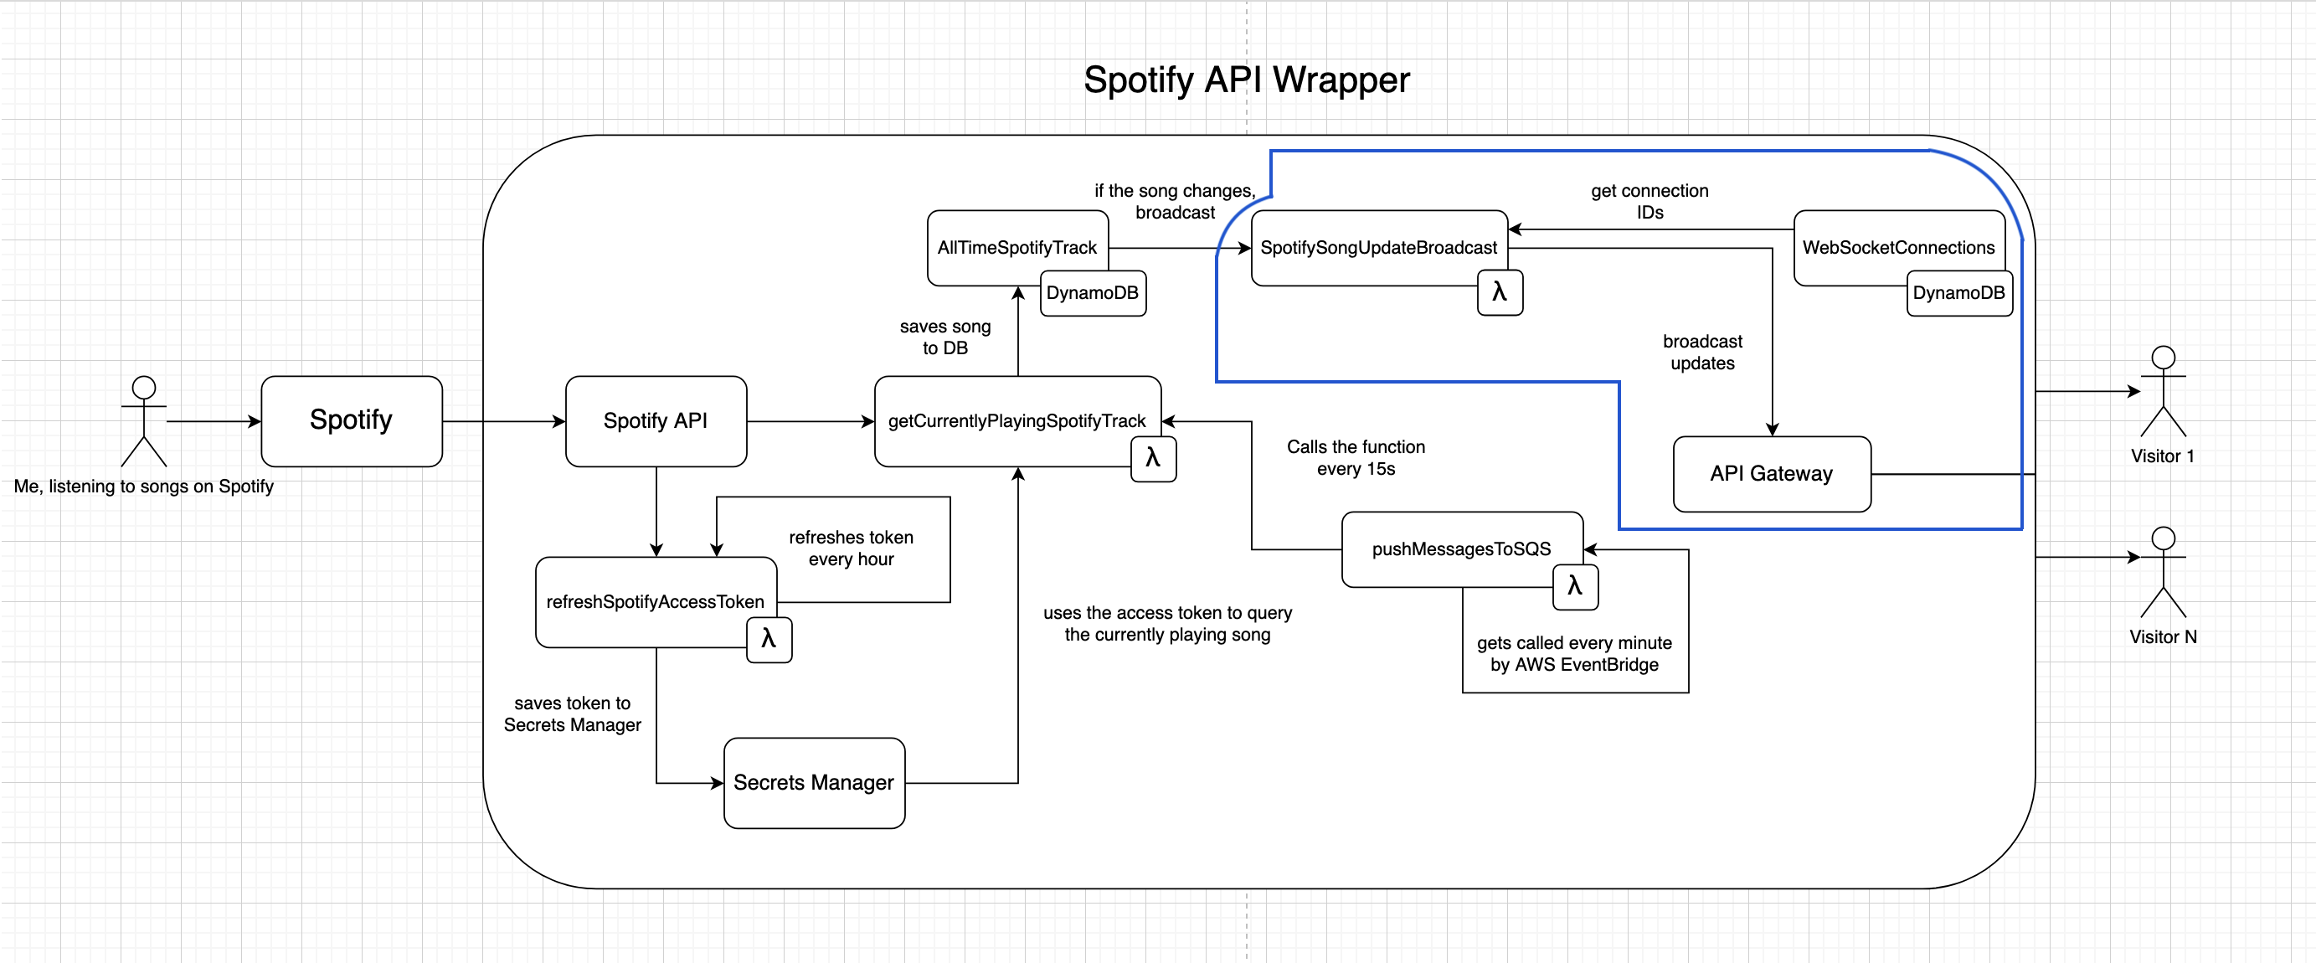This screenshot has height=963, width=2316.
Task: Click the 'if the song changes, broadcast' label
Action: point(1175,202)
